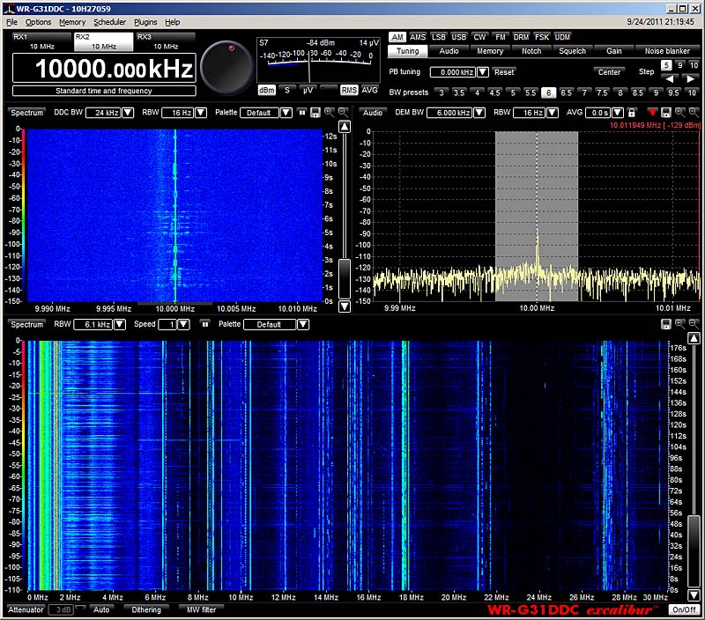This screenshot has width=705, height=620.
Task: Open the wideband Palette dropdown
Action: 303,324
